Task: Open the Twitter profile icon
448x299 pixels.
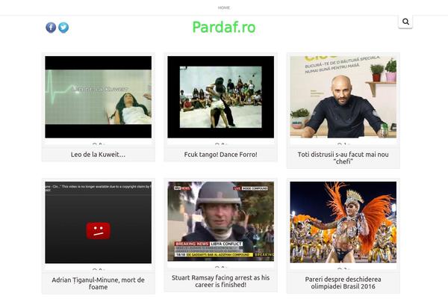Action: coord(63,28)
